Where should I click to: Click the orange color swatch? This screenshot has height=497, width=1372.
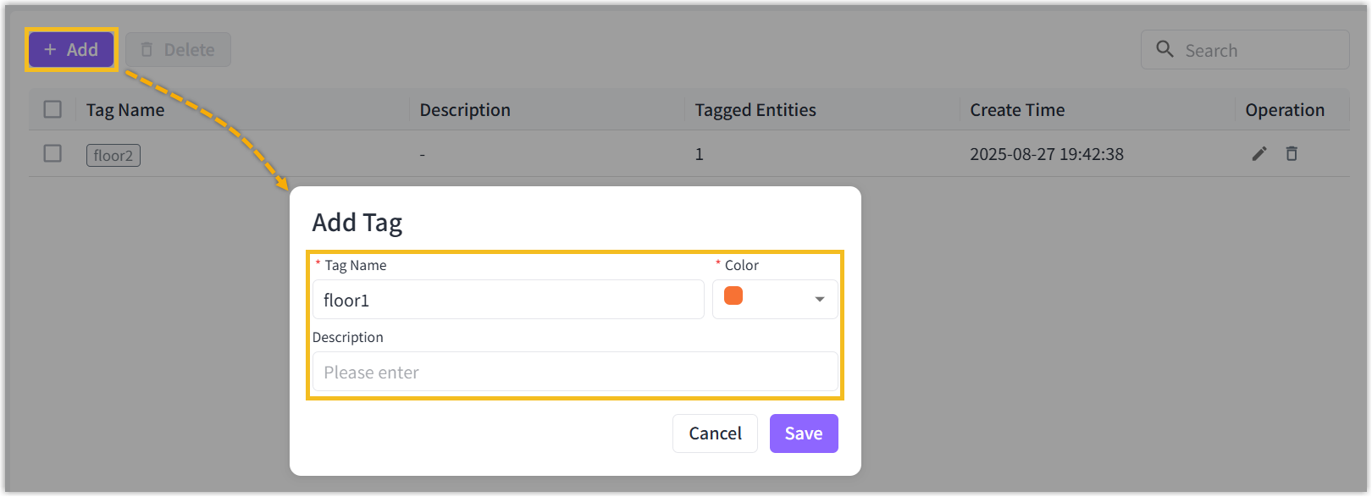pos(733,295)
